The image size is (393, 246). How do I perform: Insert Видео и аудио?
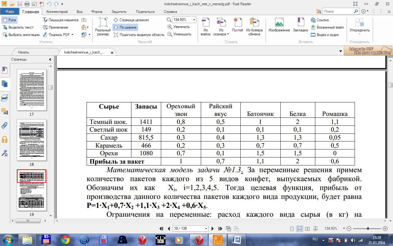[325, 35]
